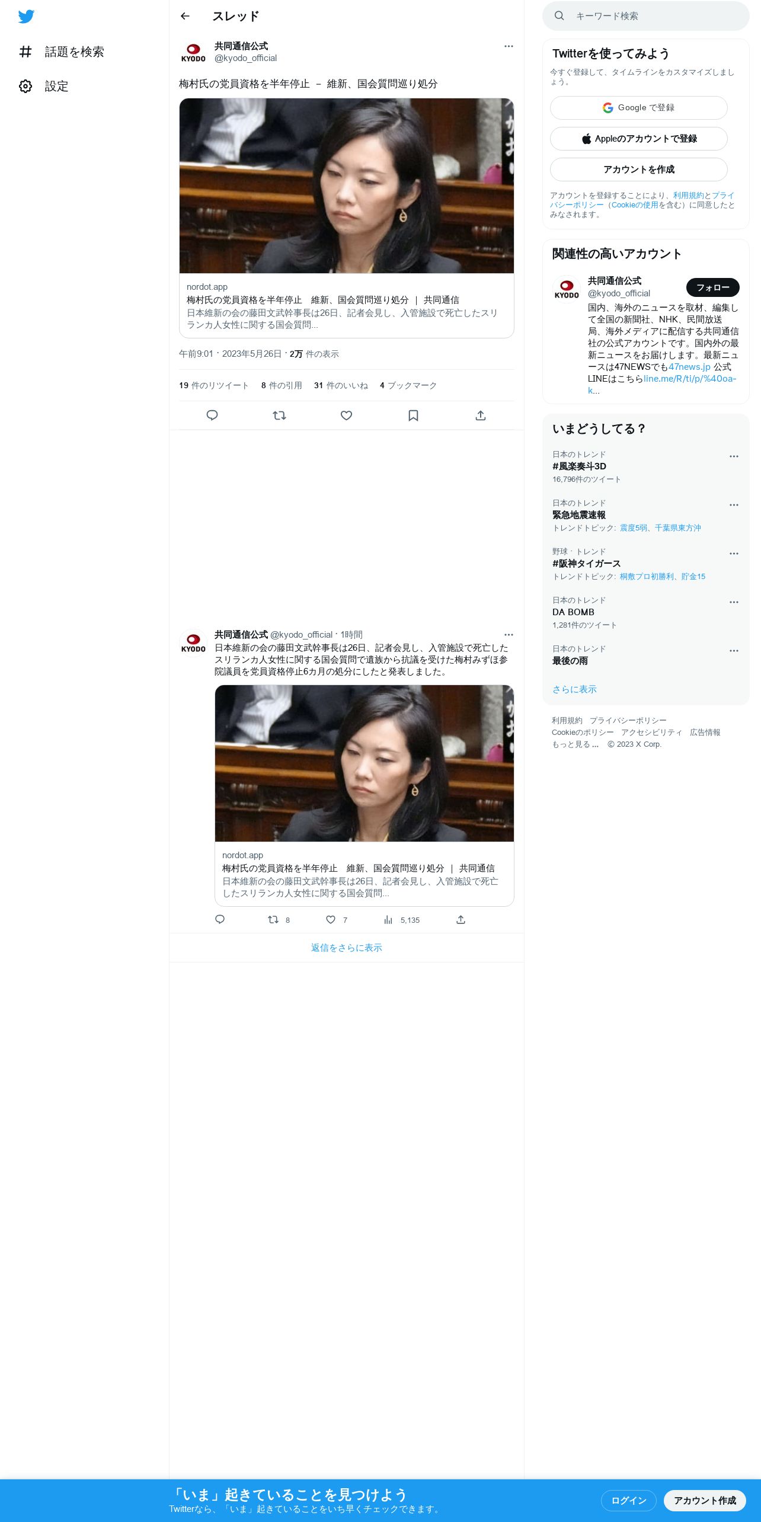The height and width of the screenshot is (1522, 761).
Task: Share the reply tweet
Action: [461, 919]
